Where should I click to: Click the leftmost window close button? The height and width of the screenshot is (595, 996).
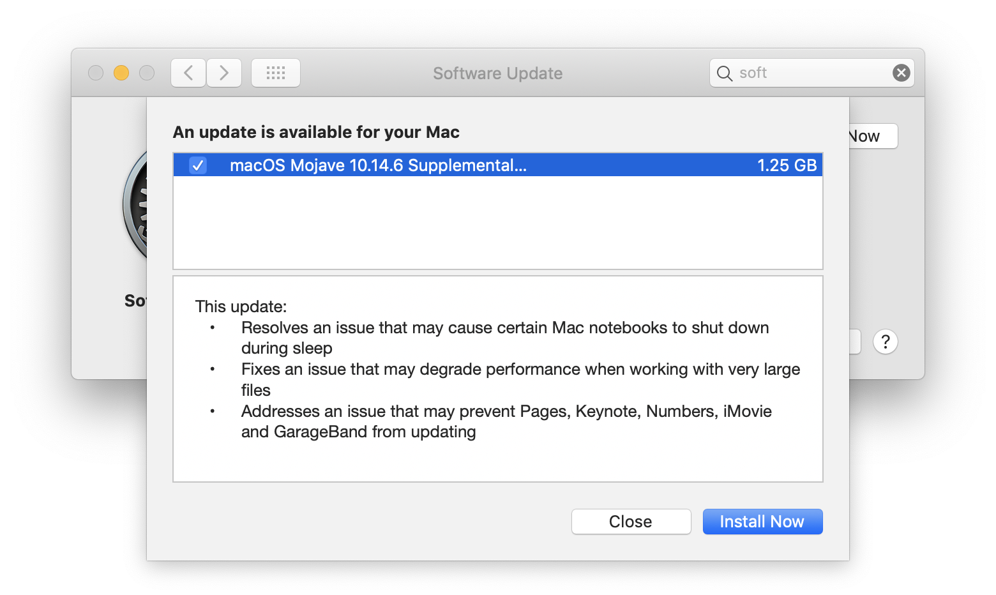(x=96, y=73)
